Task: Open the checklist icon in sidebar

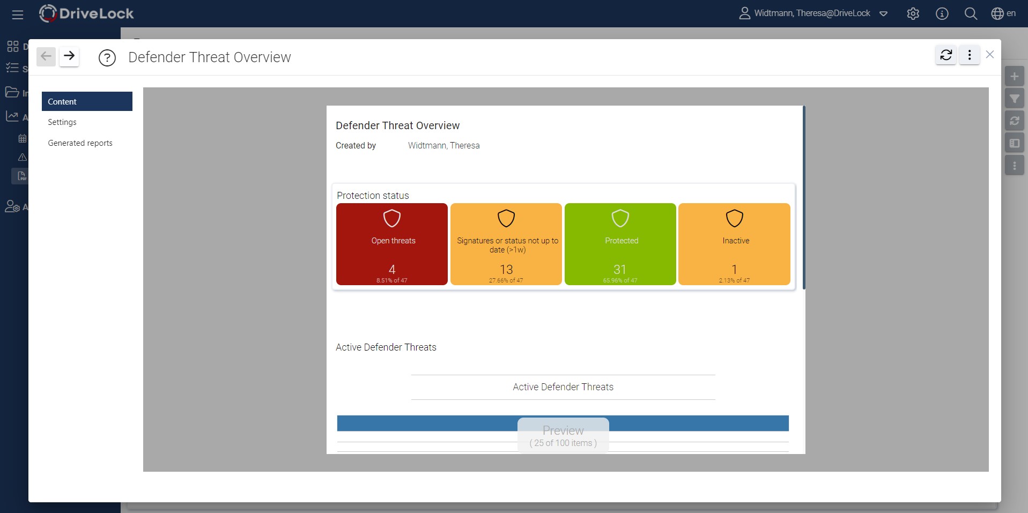Action: [12, 68]
